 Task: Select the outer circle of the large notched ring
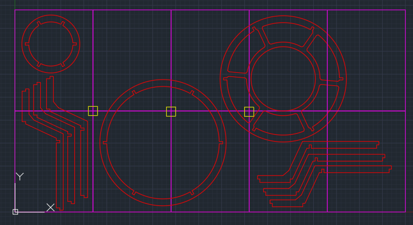point(163,142)
